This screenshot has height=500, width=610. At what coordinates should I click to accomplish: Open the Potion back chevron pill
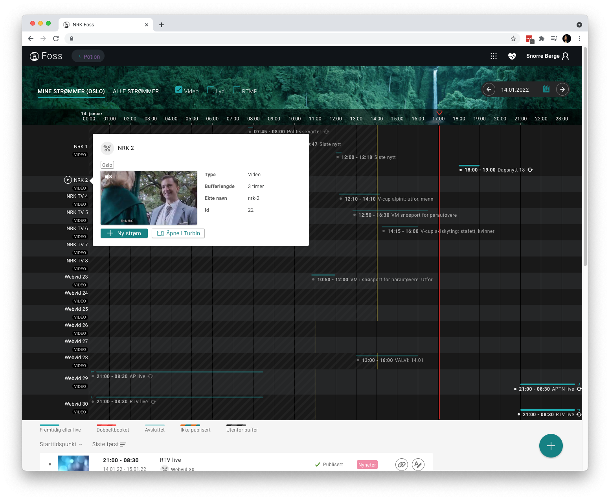(x=88, y=56)
